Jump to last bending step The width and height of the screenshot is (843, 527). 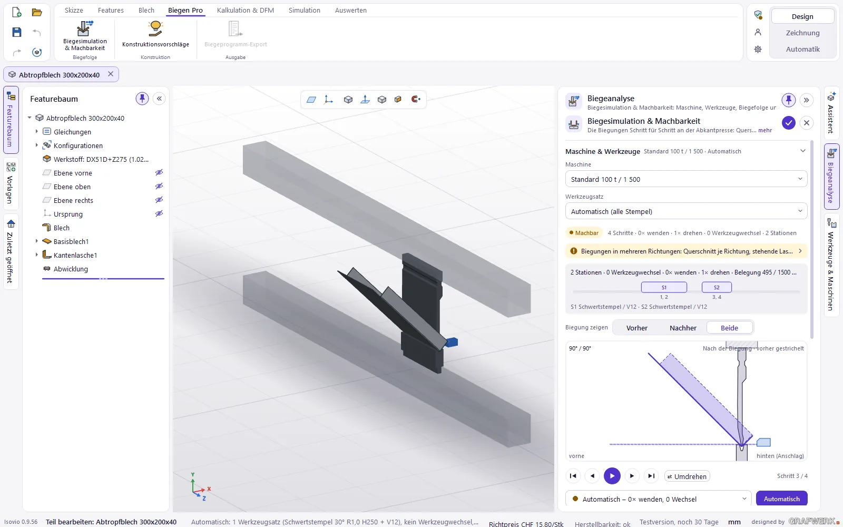tap(652, 476)
